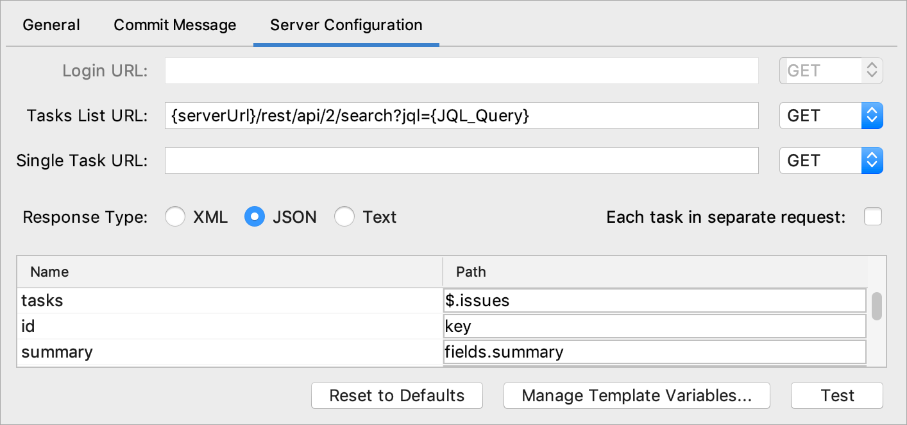Image resolution: width=907 pixels, height=425 pixels.
Task: Switch to the General tab
Action: click(x=51, y=25)
